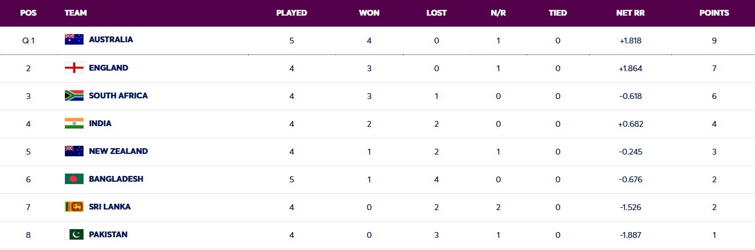
Task: Click the Pakistan flag icon
Action: (74, 234)
